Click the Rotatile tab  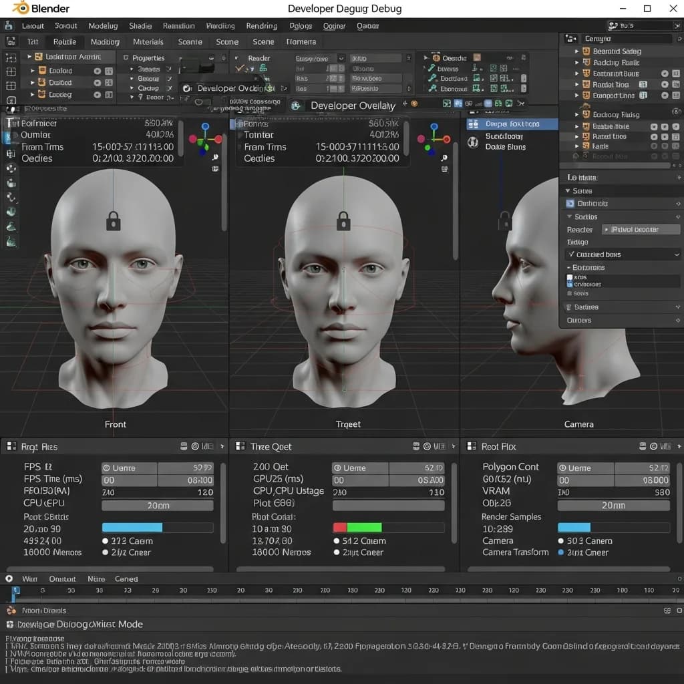point(65,42)
